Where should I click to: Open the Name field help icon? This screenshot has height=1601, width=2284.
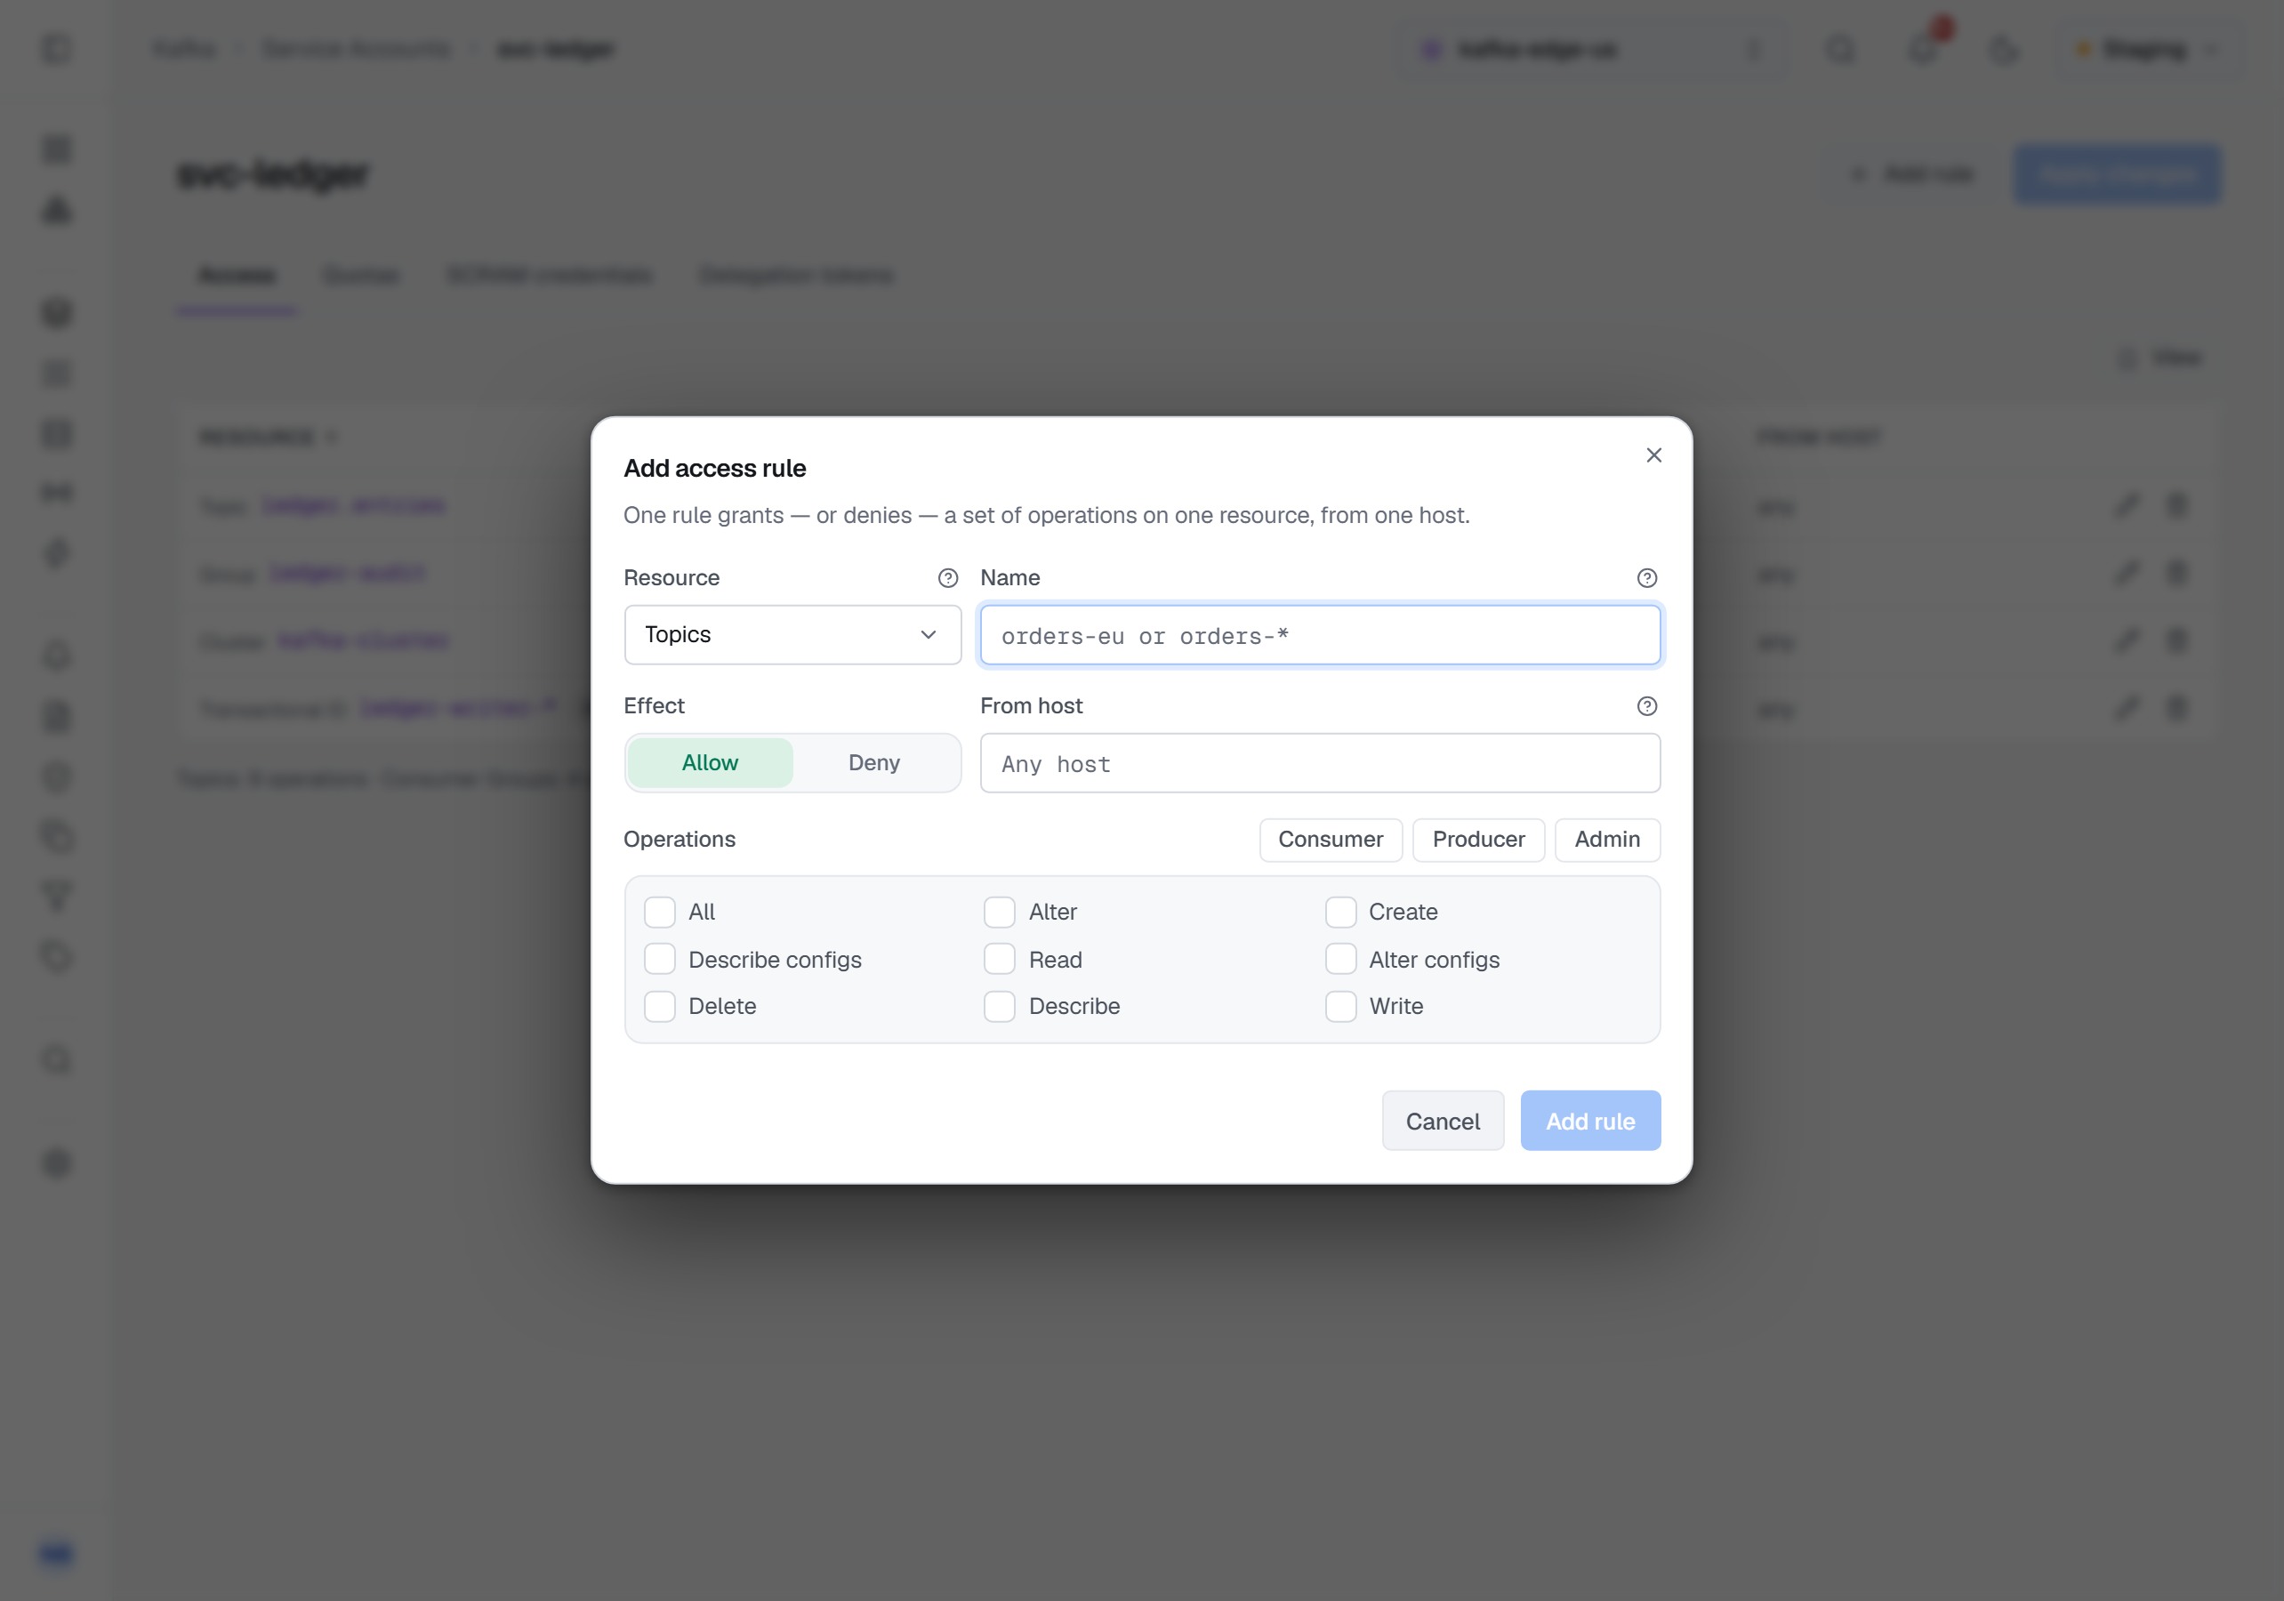click(x=1646, y=578)
